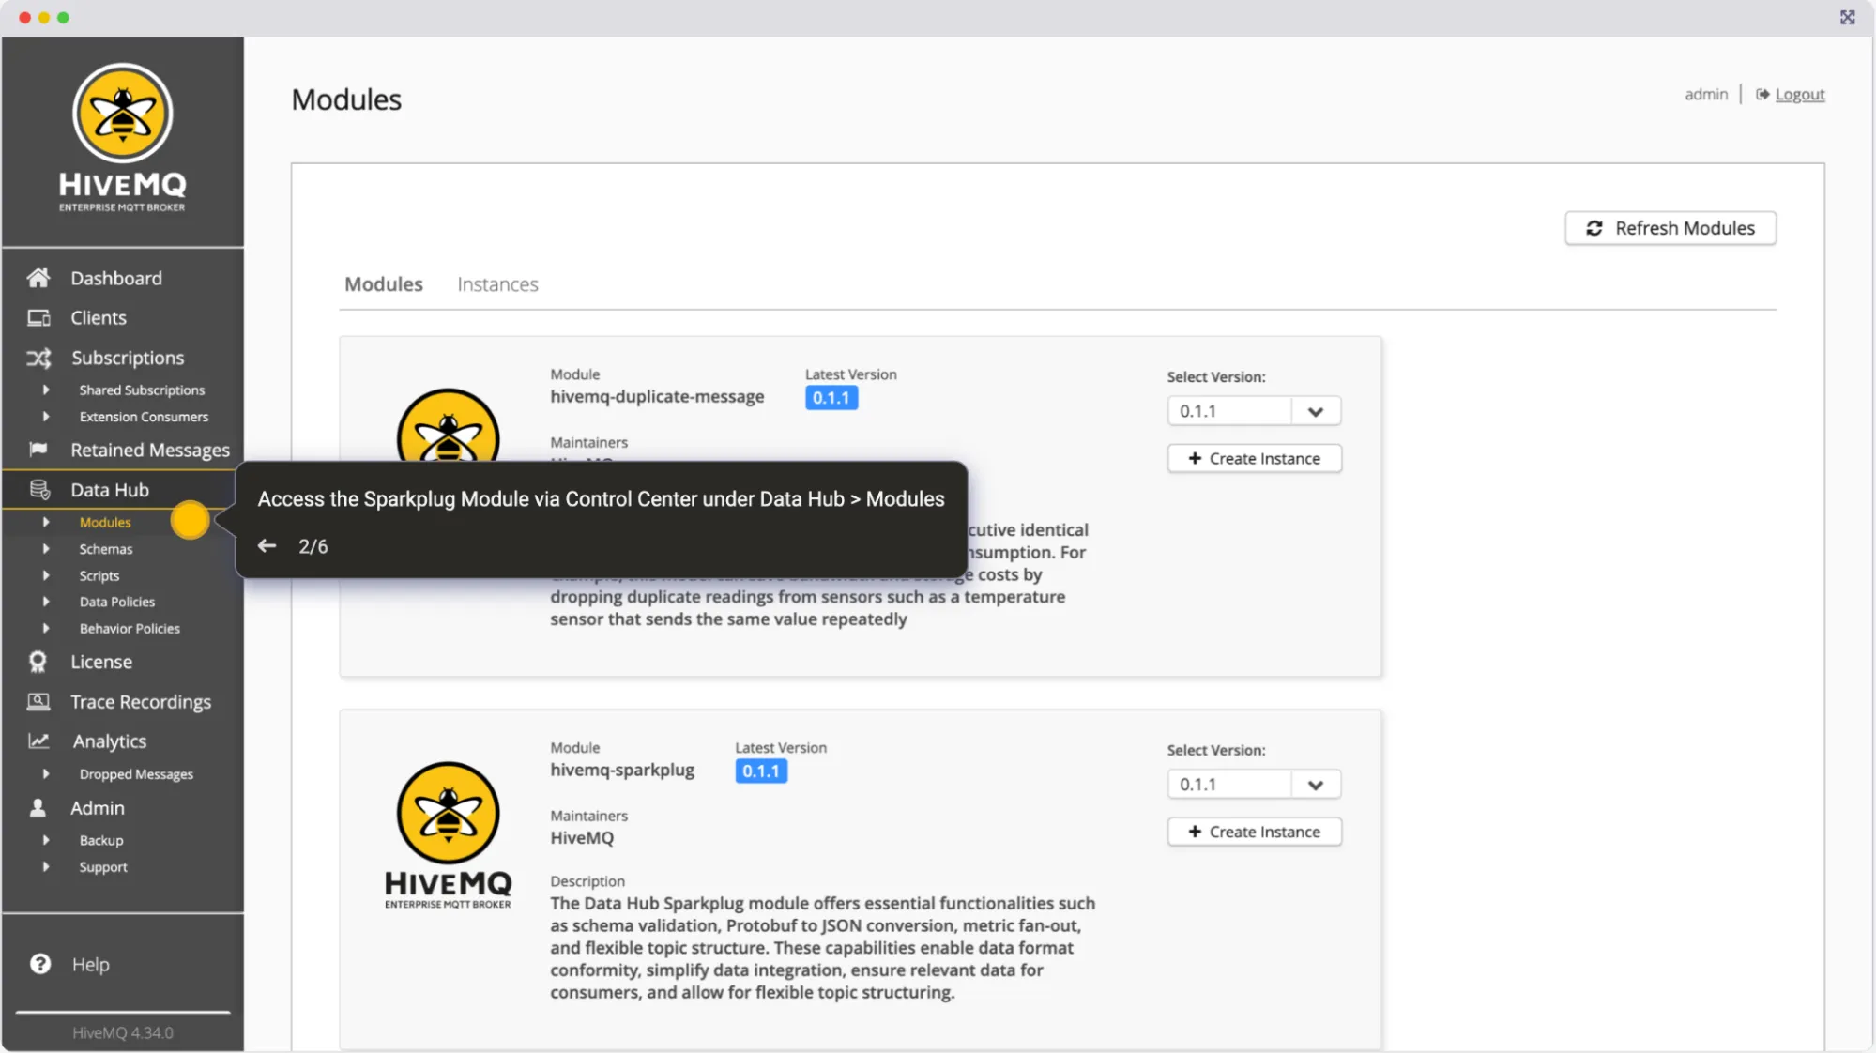Screen dimensions: 1876x1054
Task: Click the Help question mark icon
Action: pyautogui.click(x=40, y=964)
